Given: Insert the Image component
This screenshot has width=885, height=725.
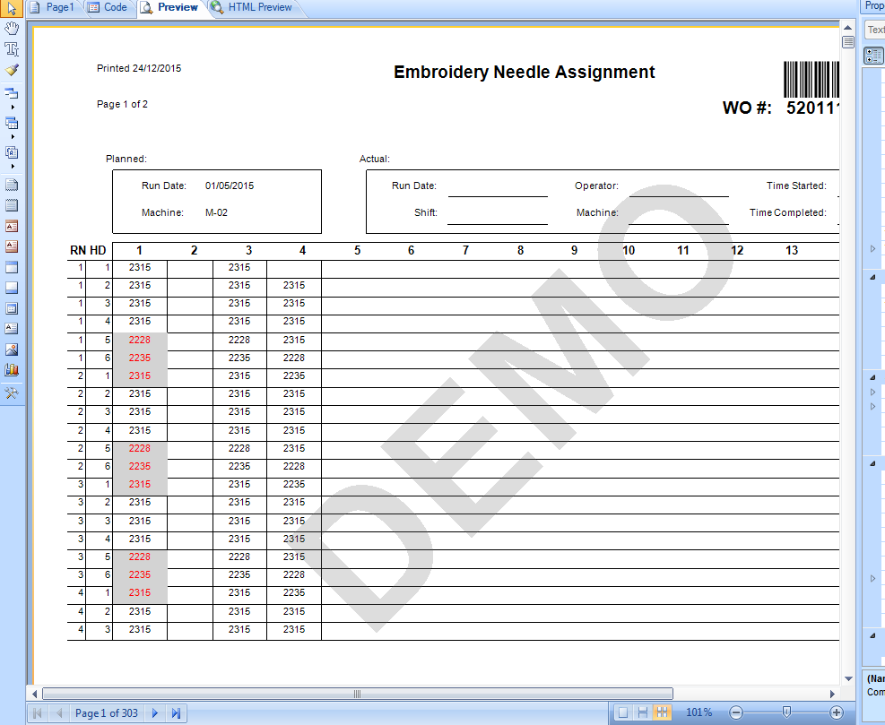Looking at the screenshot, I should point(12,350).
